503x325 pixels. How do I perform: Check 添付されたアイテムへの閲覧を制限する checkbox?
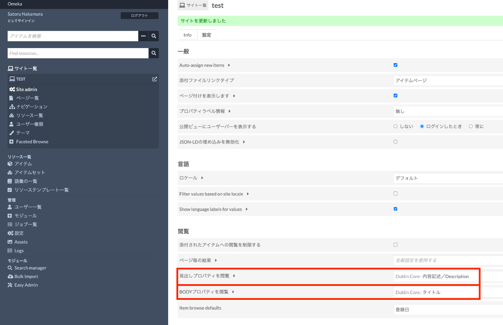396,245
